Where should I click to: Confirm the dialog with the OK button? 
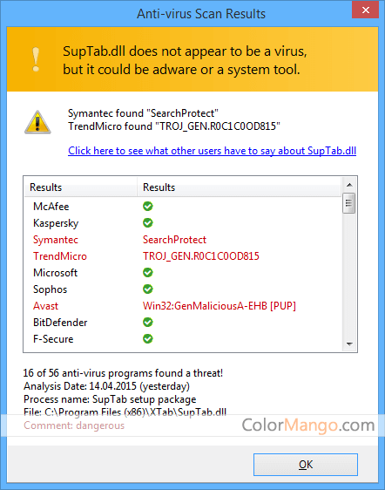coord(306,465)
